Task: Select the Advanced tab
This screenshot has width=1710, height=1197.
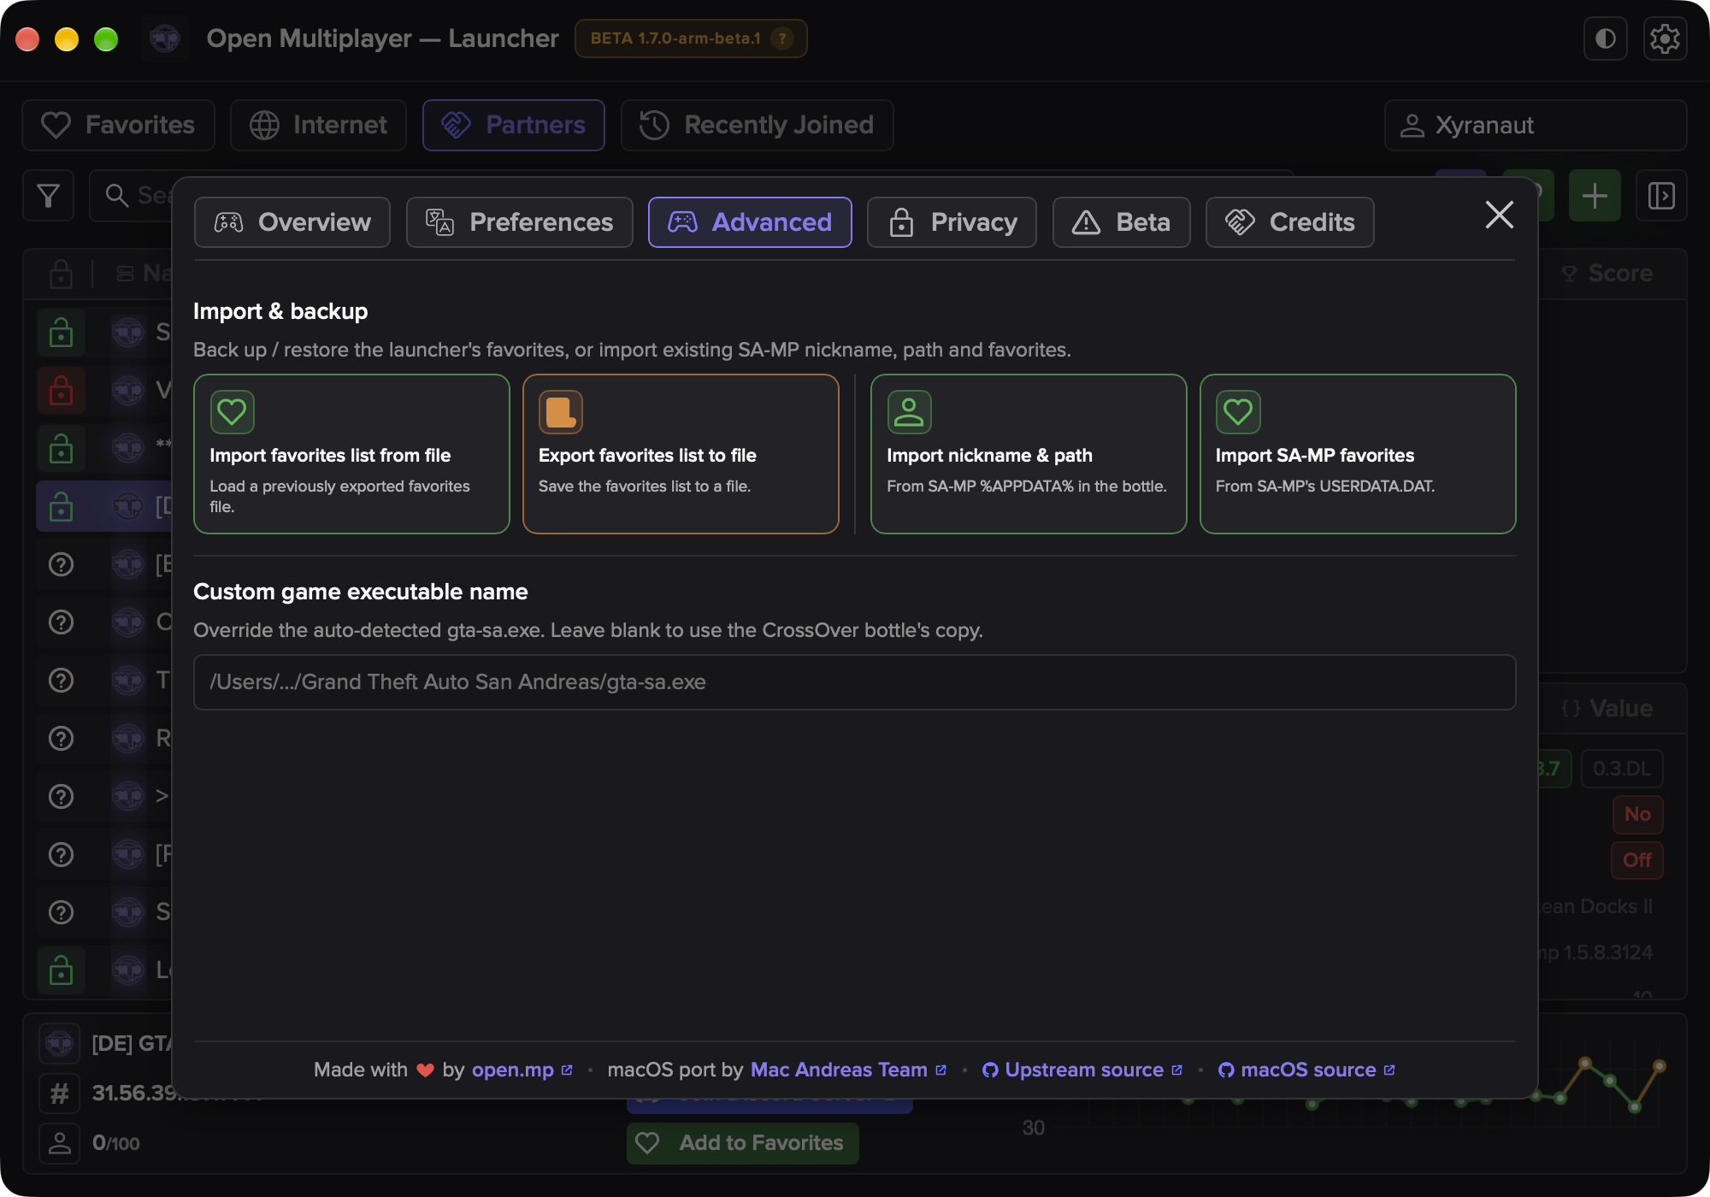Action: click(750, 222)
